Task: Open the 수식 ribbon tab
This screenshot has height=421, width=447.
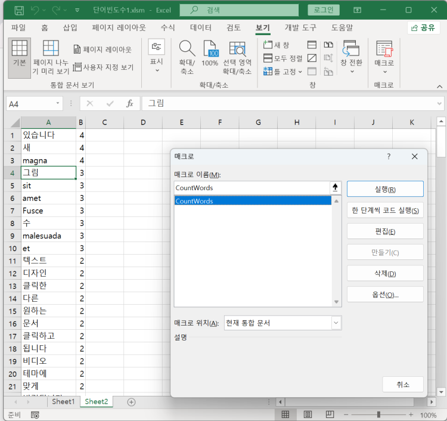Action: 167,27
